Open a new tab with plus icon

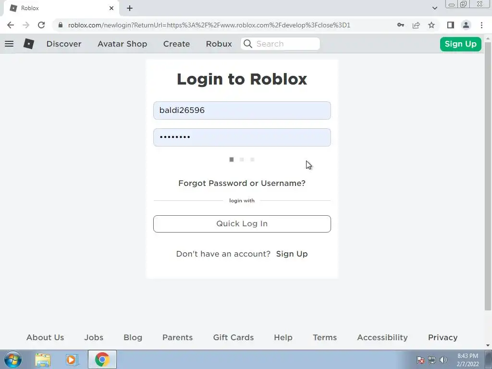pos(130,8)
